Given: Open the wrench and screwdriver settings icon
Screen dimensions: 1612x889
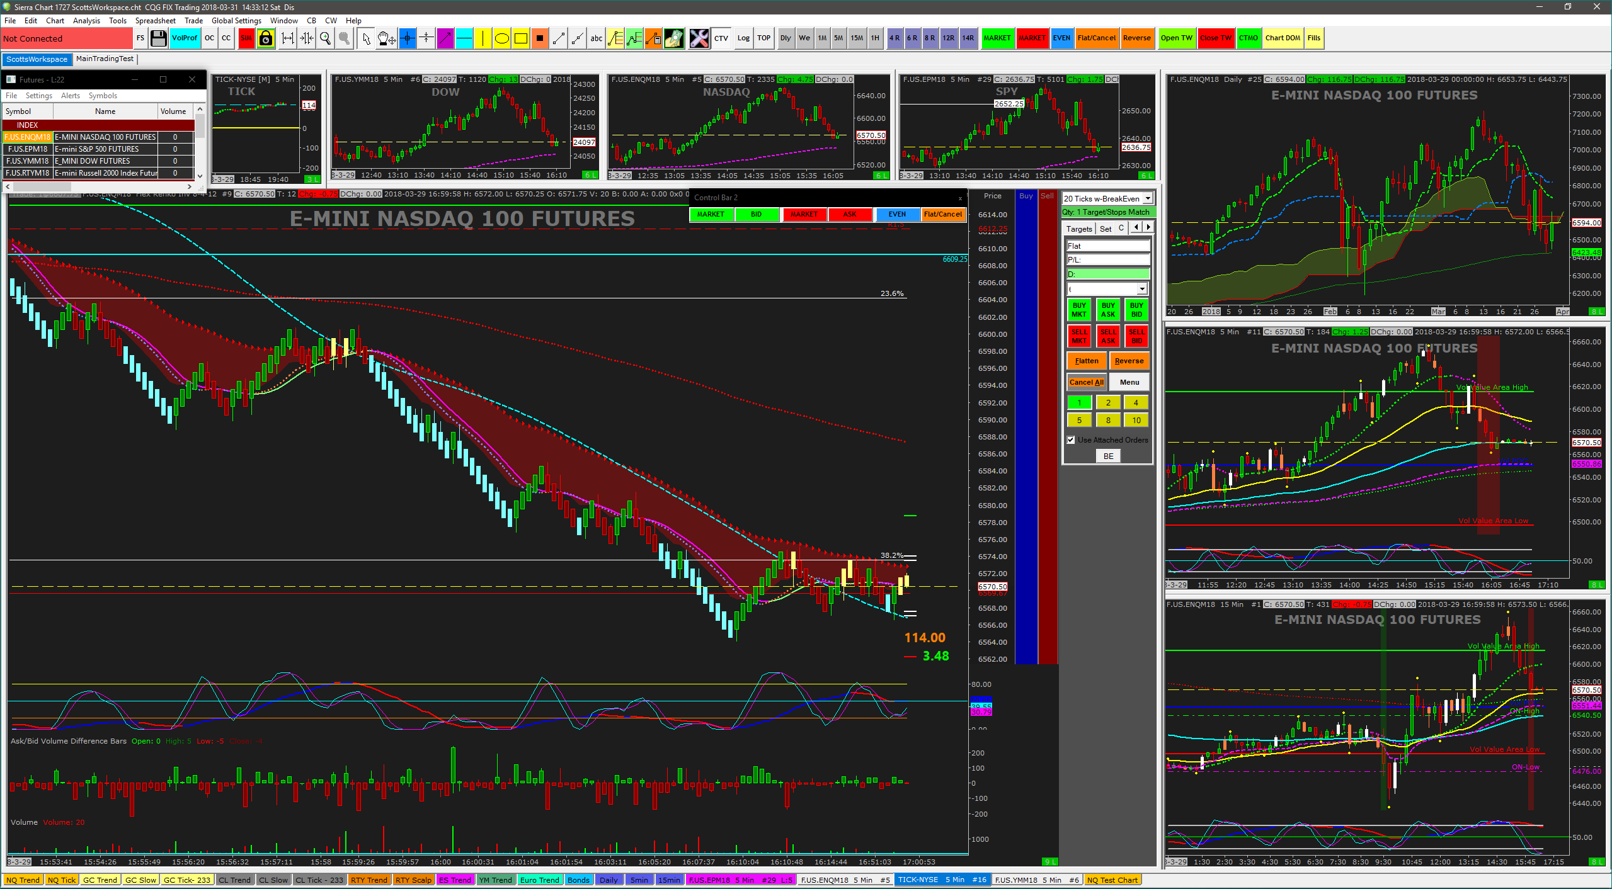Looking at the screenshot, I should [x=699, y=38].
